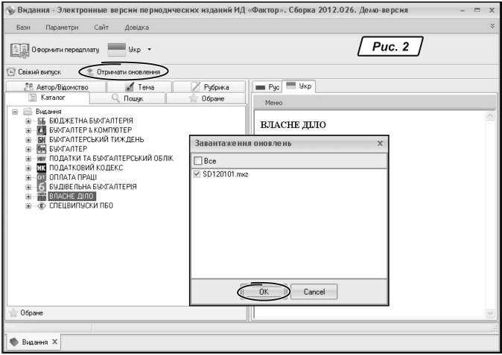This screenshot has height=355, width=502.
Task: Toggle the Все checkbox in update dialog
Action: tap(197, 160)
